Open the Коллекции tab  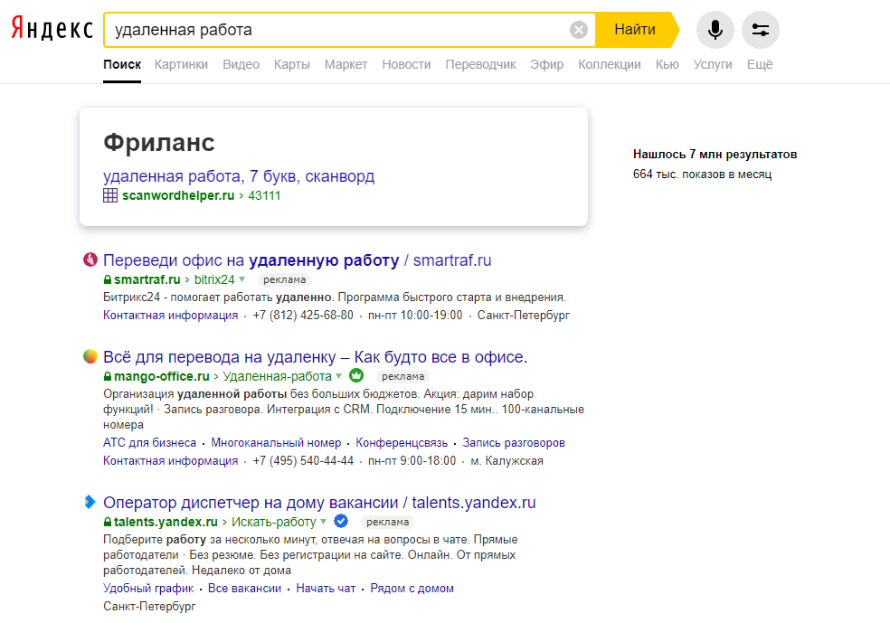coord(610,65)
